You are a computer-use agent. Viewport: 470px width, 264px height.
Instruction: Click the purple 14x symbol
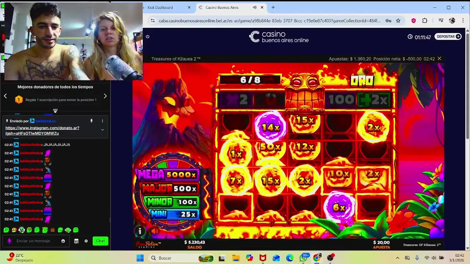[x=271, y=127]
